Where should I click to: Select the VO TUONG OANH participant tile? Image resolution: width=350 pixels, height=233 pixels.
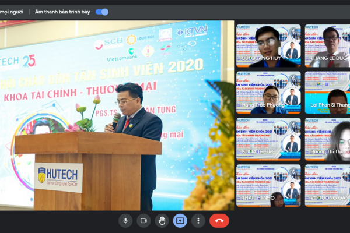[x=327, y=185]
